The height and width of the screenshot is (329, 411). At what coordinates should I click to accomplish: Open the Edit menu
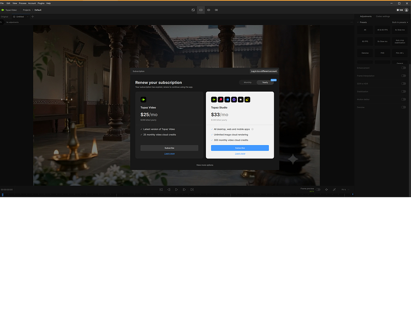pos(8,3)
